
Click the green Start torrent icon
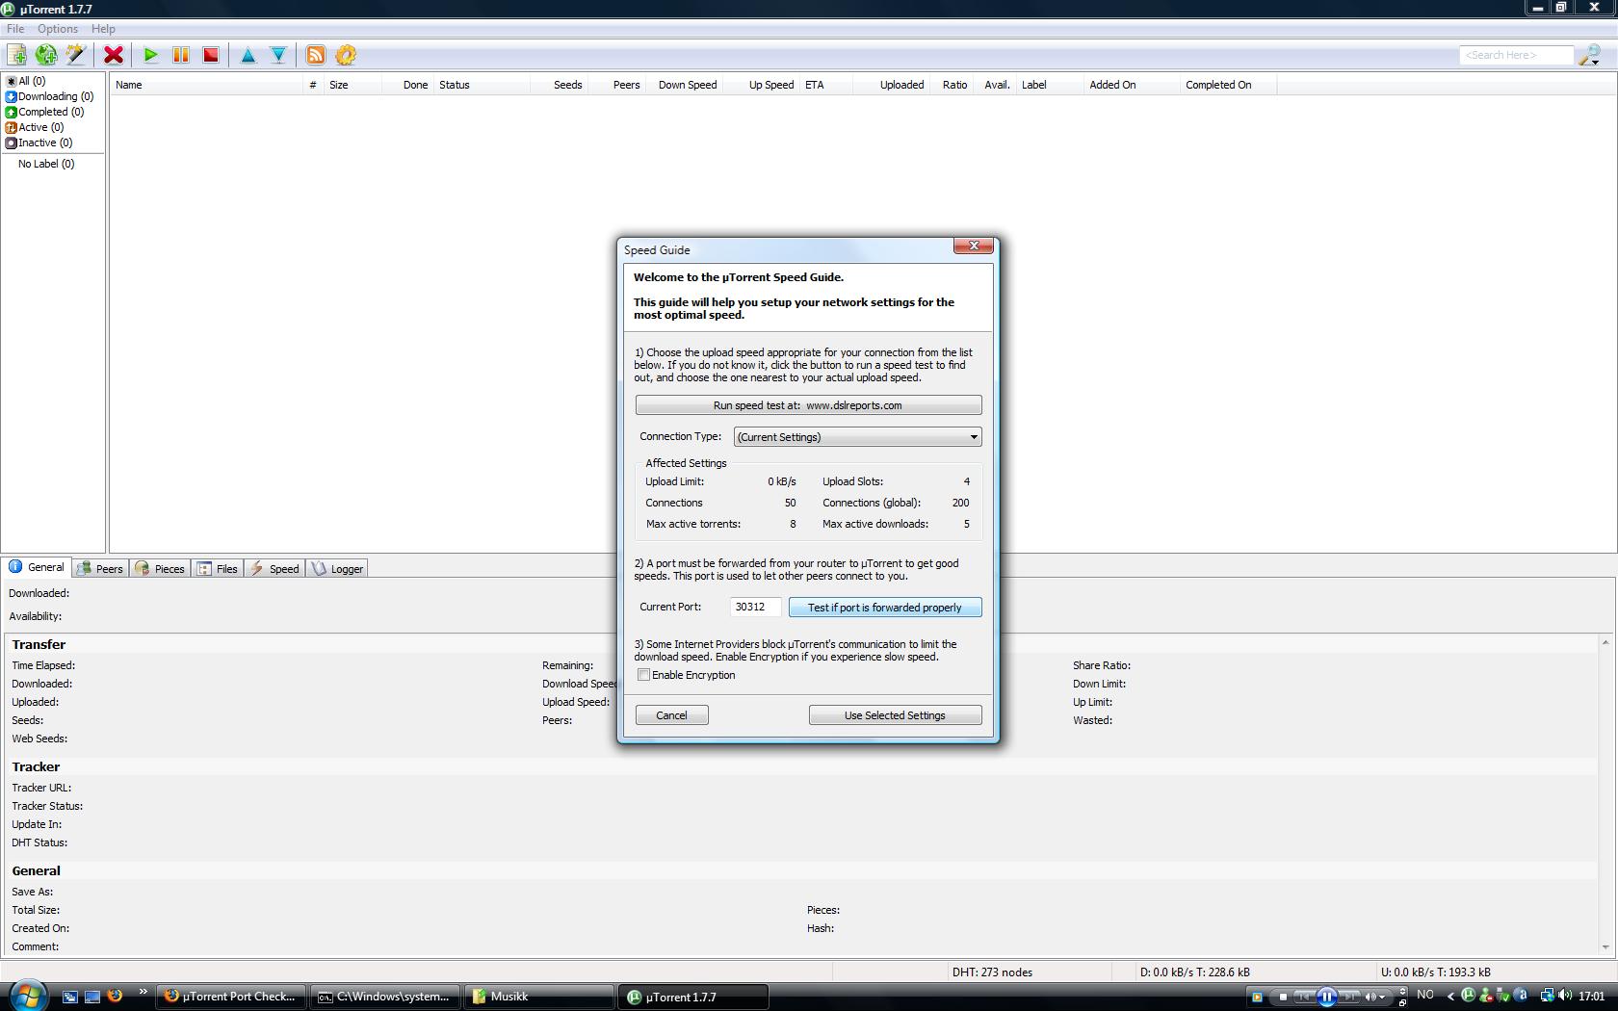point(151,55)
